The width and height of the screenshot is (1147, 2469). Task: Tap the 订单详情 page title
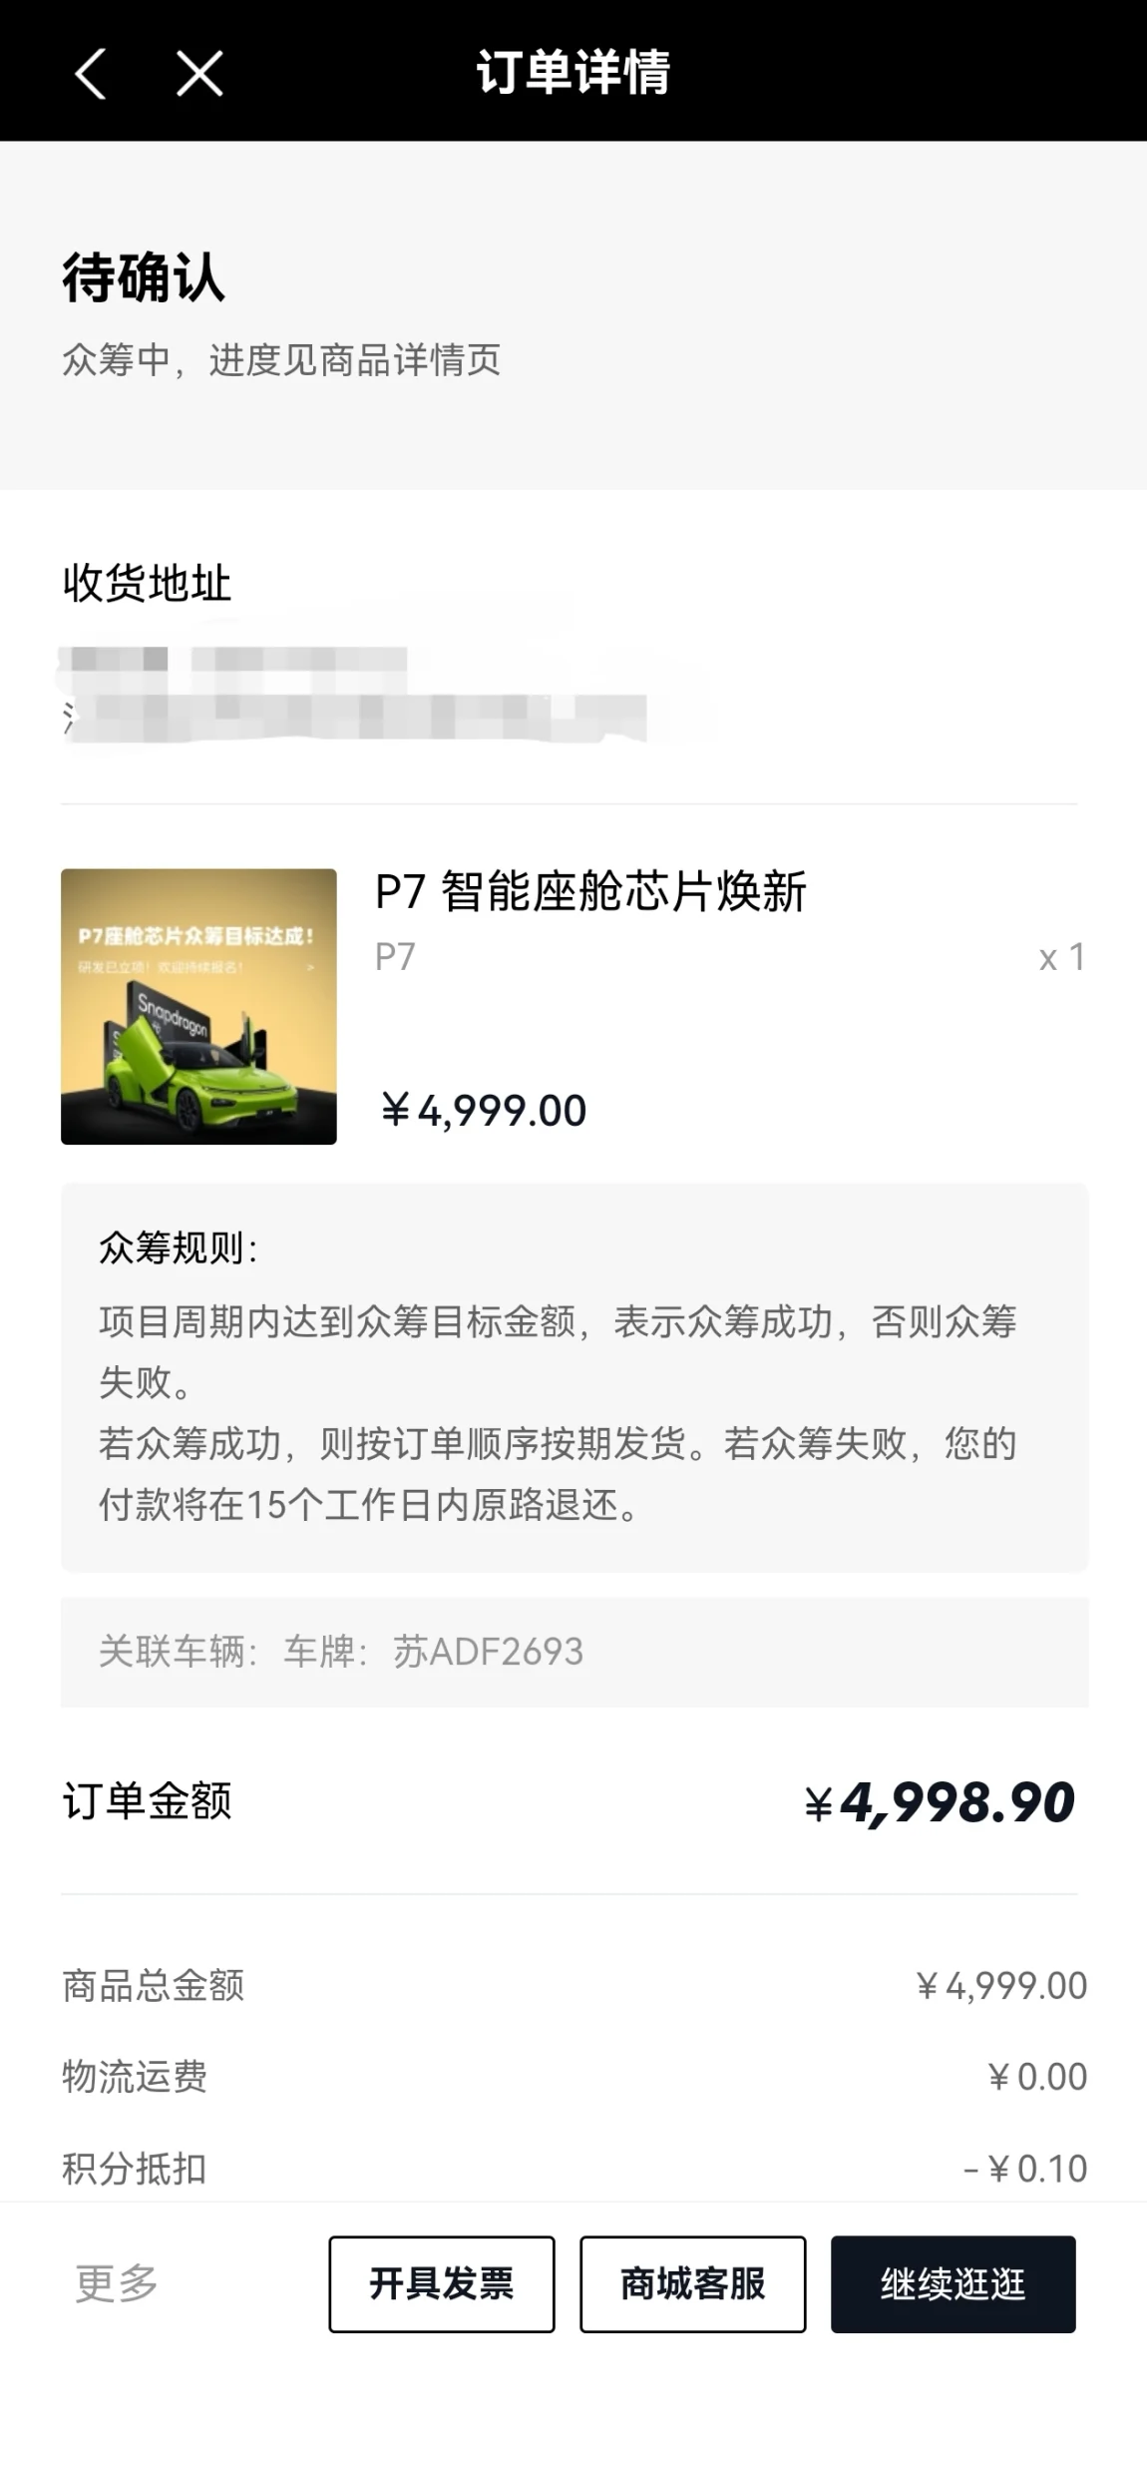pos(573,72)
